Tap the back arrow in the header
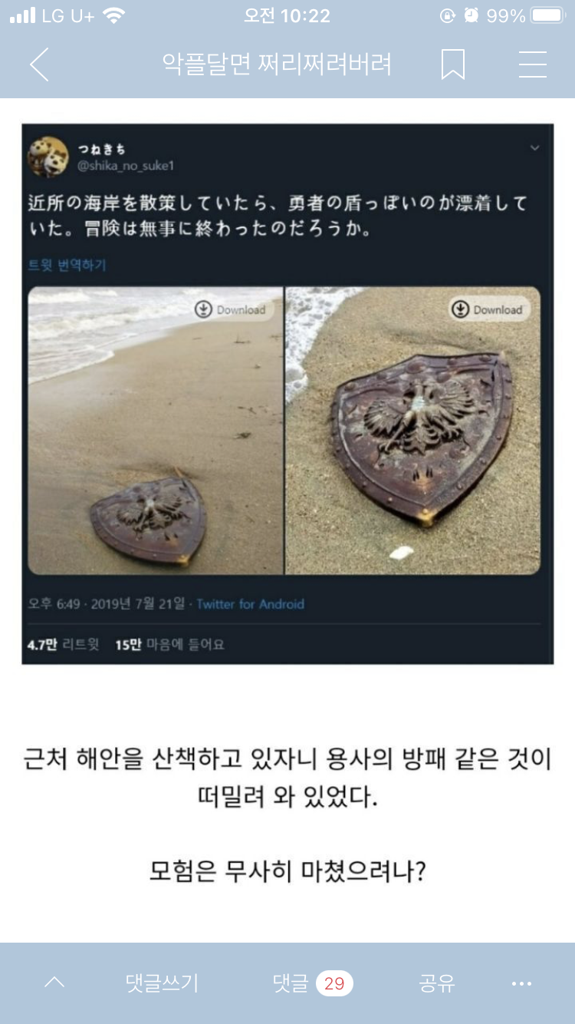Screen dimensions: 575x1024 click(x=39, y=64)
